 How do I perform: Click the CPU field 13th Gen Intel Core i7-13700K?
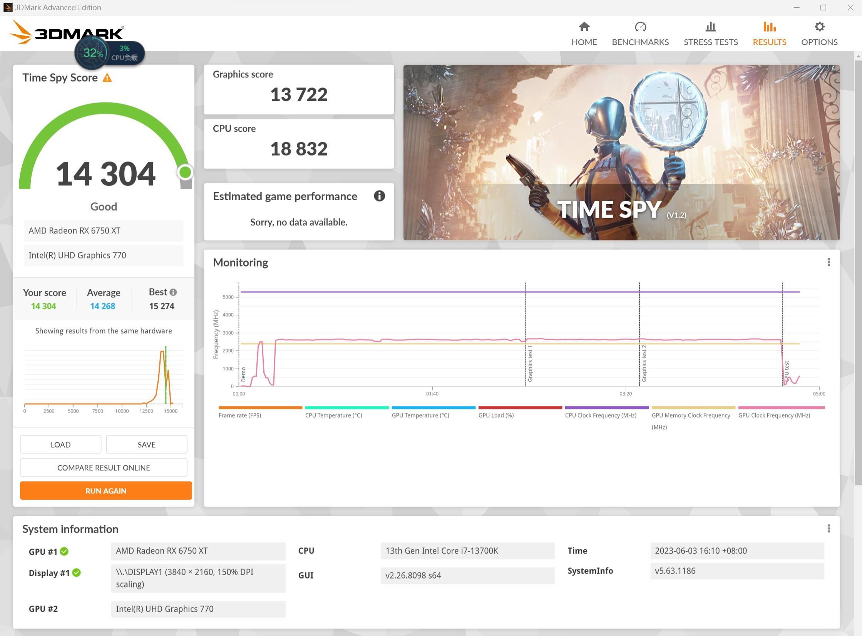pyautogui.click(x=467, y=551)
